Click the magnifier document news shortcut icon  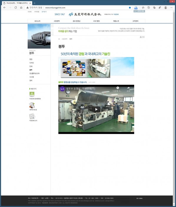click(32, 116)
